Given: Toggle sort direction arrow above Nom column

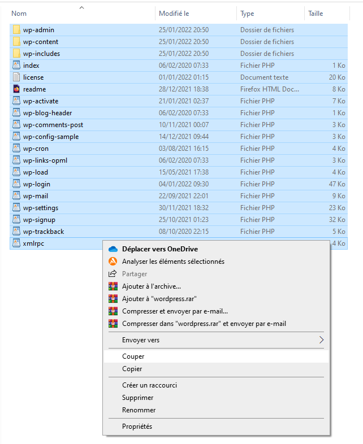Looking at the screenshot, I should coord(81,8).
